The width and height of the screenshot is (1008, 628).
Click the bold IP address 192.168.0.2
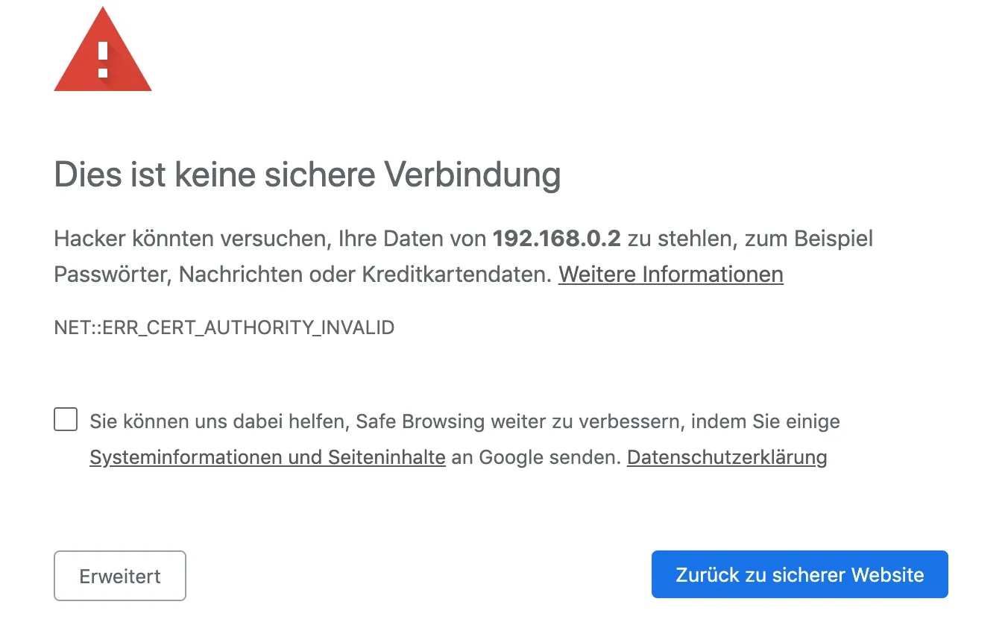coord(556,239)
